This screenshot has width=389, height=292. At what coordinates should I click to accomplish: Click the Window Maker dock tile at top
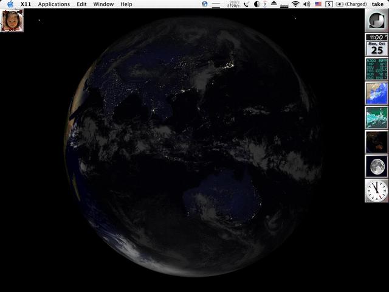pyautogui.click(x=376, y=20)
